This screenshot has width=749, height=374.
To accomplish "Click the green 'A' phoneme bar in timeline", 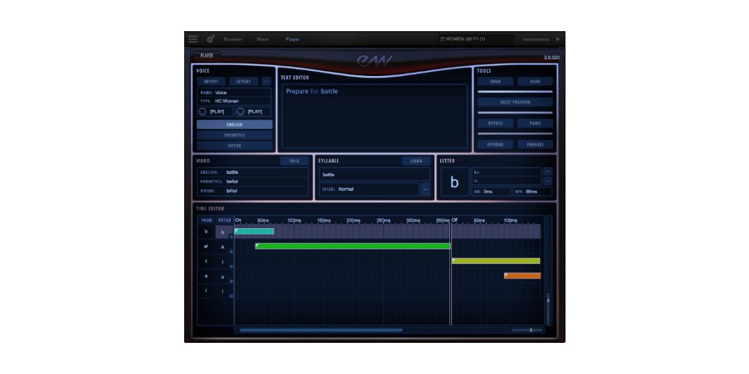I will click(353, 246).
